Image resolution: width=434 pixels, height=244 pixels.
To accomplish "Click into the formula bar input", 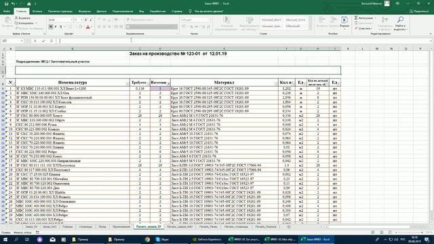I will coord(243,41).
